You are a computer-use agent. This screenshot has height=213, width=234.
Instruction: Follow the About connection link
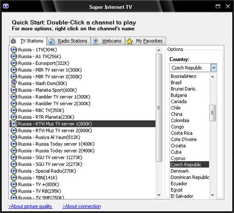(x=82, y=206)
